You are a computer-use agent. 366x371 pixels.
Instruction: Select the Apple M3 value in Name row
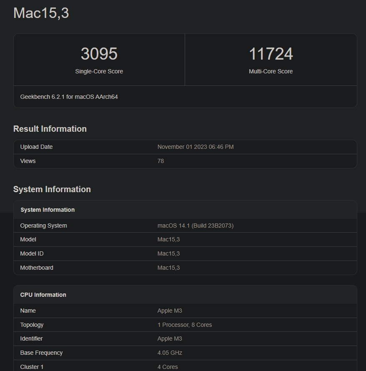[170, 311]
